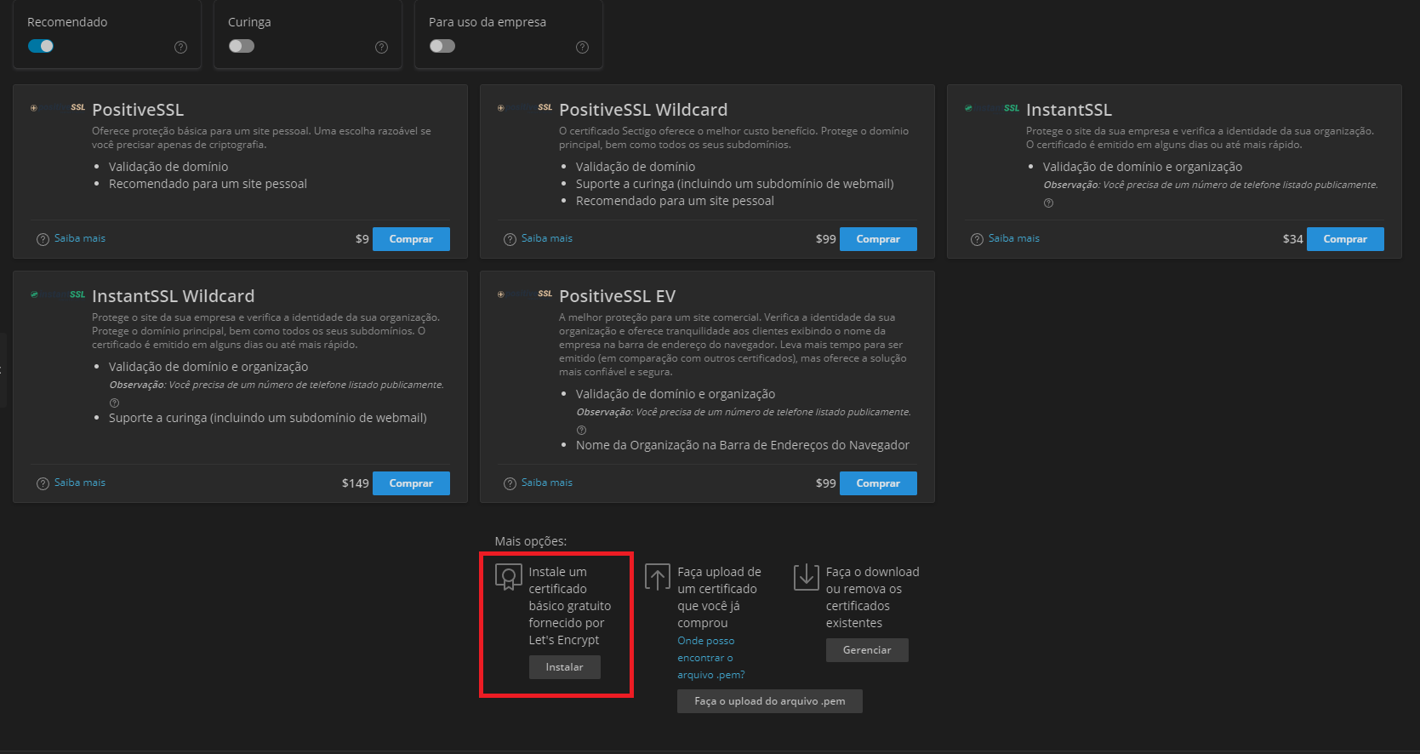Click 'Nome da Organização na Barra de Endereços' bullet
This screenshot has width=1420, height=754.
743,445
